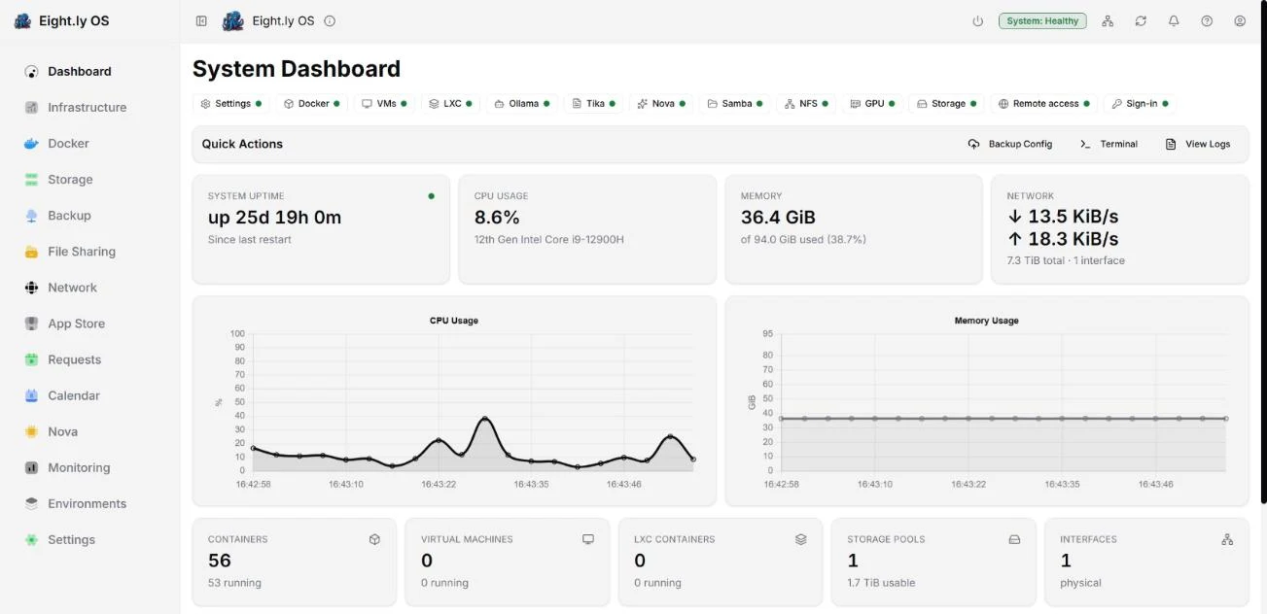This screenshot has height=614, width=1267.
Task: Click the '36.4 GiB' memory value
Action: point(778,218)
